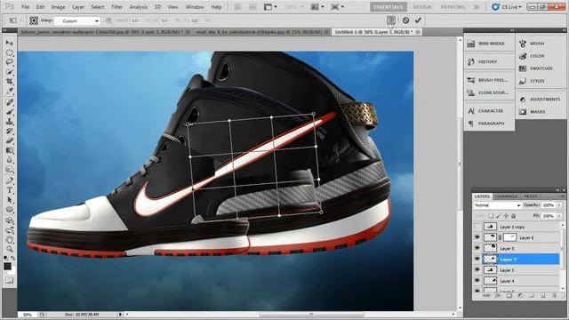Open the CS Live dropdown
The width and height of the screenshot is (569, 320).
507,7
